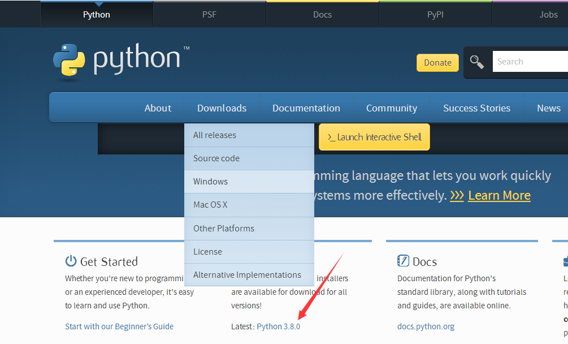
Task: Select Windows in Downloads dropdown
Action: 249,182
